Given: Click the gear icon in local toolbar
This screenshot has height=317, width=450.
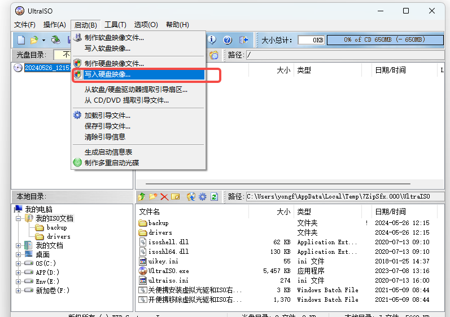Looking at the screenshot, I should click(202, 197).
